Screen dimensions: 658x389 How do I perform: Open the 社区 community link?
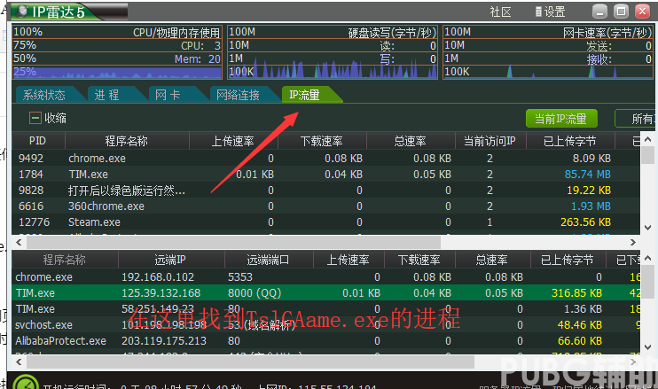point(501,12)
